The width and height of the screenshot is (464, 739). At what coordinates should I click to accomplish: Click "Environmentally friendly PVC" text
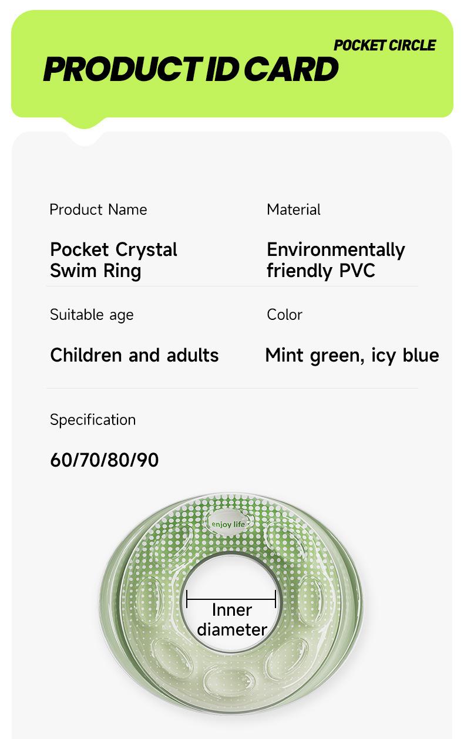(335, 260)
